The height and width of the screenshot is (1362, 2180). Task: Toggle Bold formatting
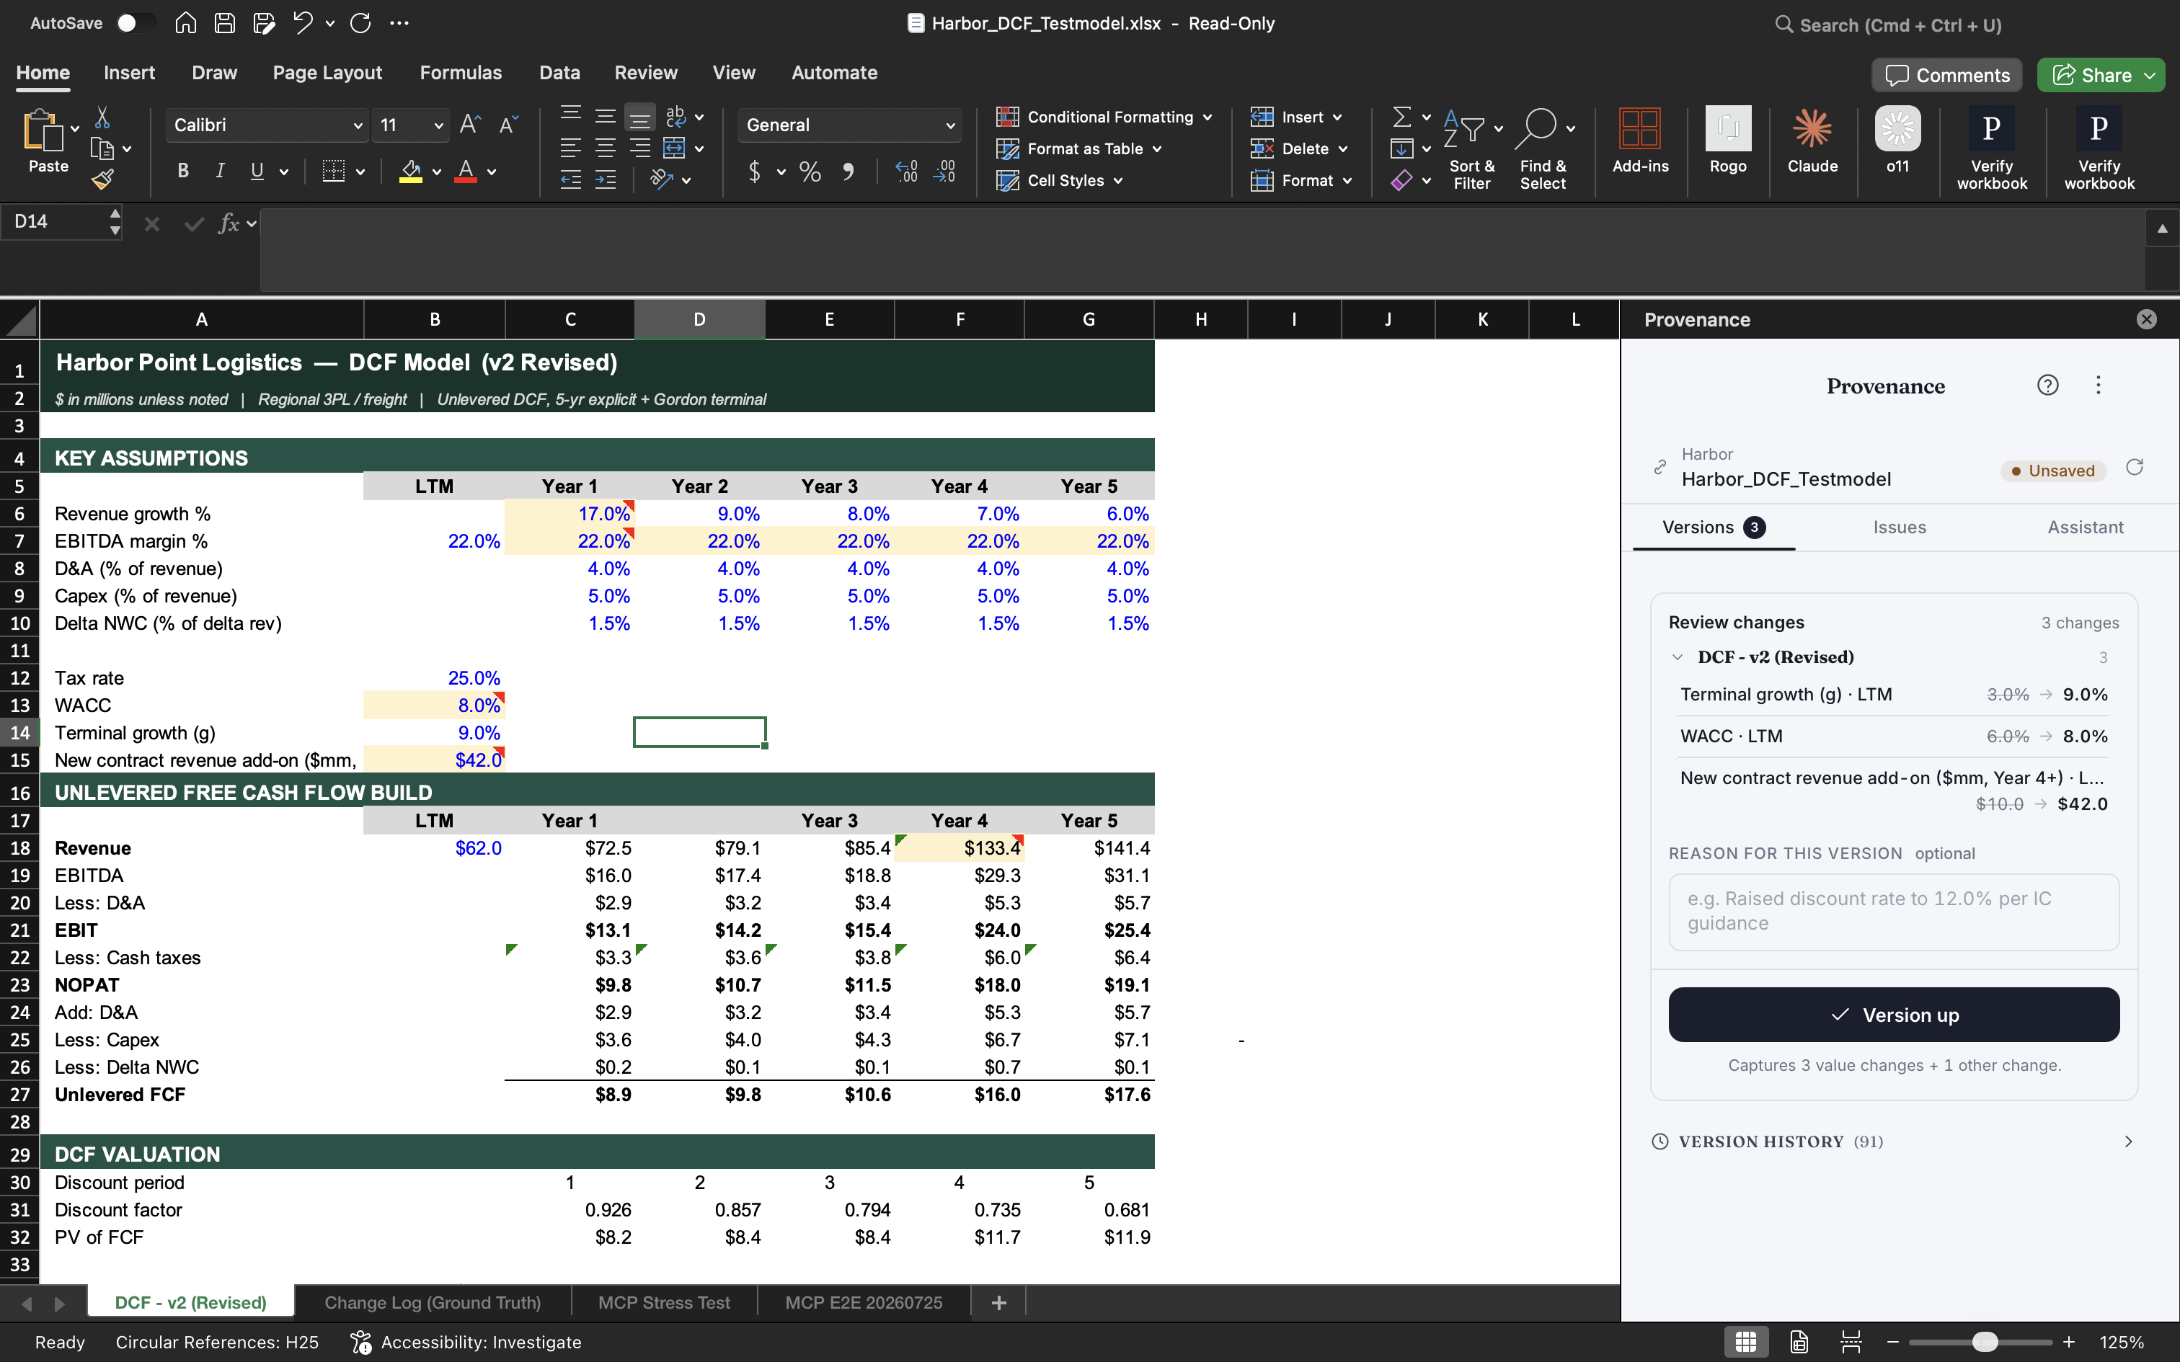click(x=183, y=172)
